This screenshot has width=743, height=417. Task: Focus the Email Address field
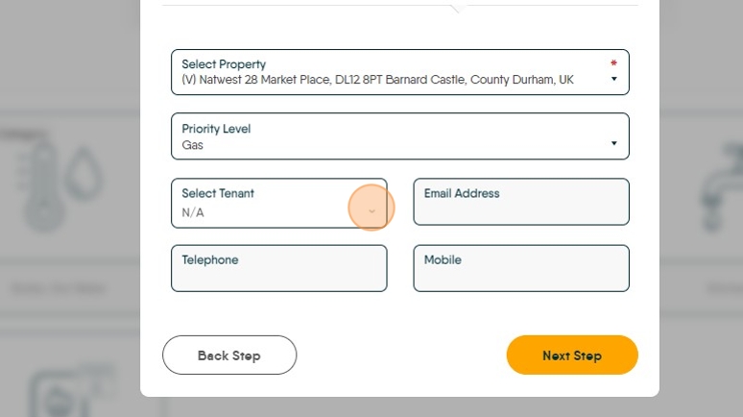pos(521,202)
